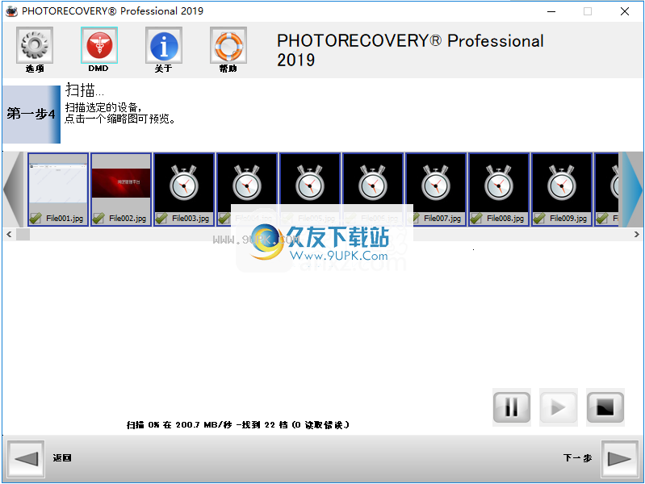Click the horizontal scrollbar right arrow
The width and height of the screenshot is (645, 484).
(x=636, y=235)
